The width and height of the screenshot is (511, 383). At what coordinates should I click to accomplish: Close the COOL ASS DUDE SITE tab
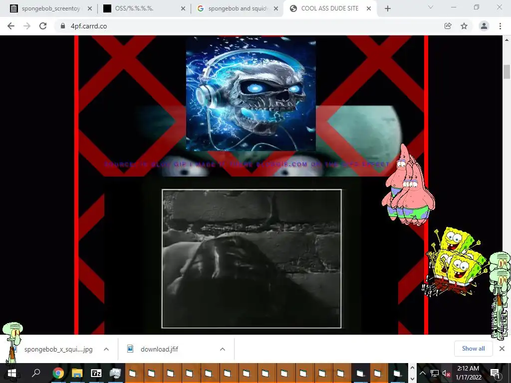pos(369,9)
